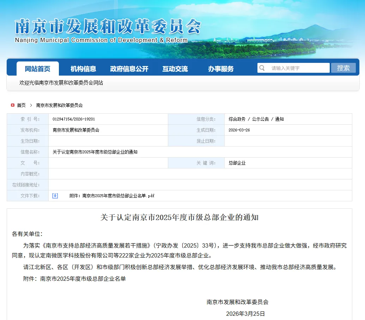365x320 pixels.
Task: Click the 搜索 button
Action: tap(343, 68)
